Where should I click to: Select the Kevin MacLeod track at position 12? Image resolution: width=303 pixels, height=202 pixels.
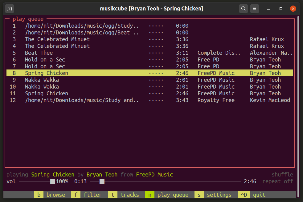tap(82, 100)
